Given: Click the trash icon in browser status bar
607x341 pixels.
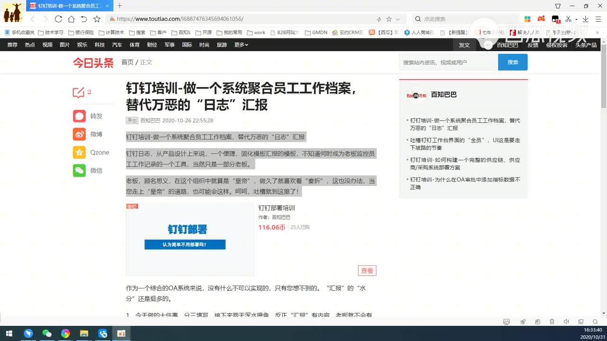Looking at the screenshot, I should tap(552, 322).
